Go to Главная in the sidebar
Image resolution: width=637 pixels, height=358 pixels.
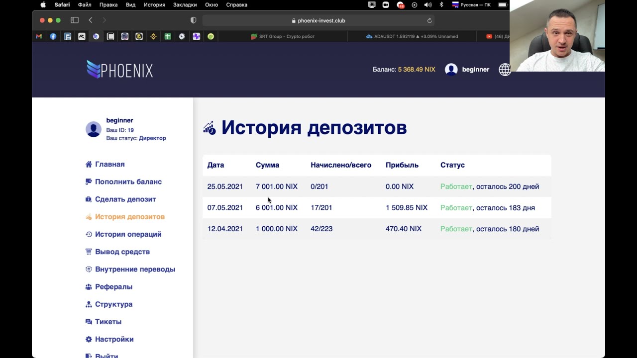click(110, 165)
